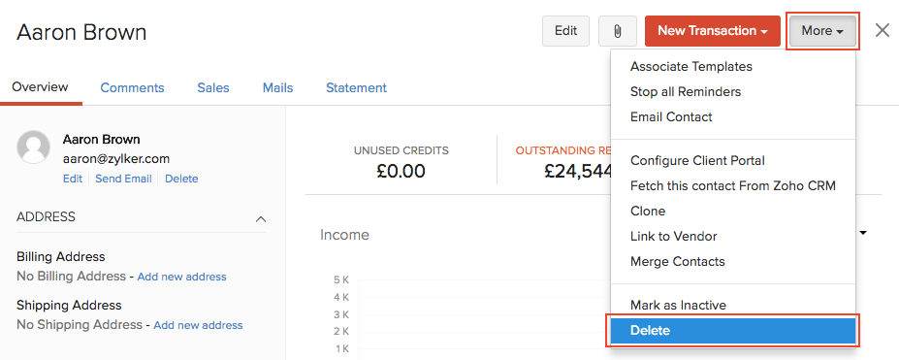
Task: Open the New Transaction dropdown
Action: click(x=712, y=31)
